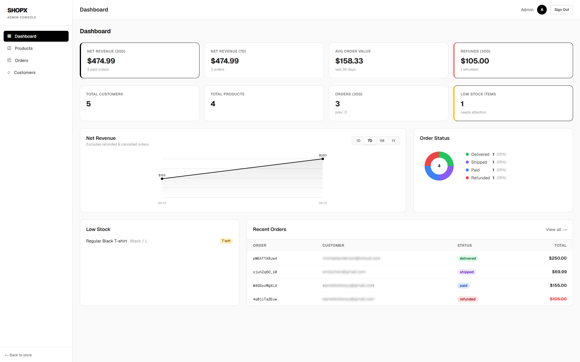Click the ORDER column header
This screenshot has height=362, width=580.
tap(260, 245)
